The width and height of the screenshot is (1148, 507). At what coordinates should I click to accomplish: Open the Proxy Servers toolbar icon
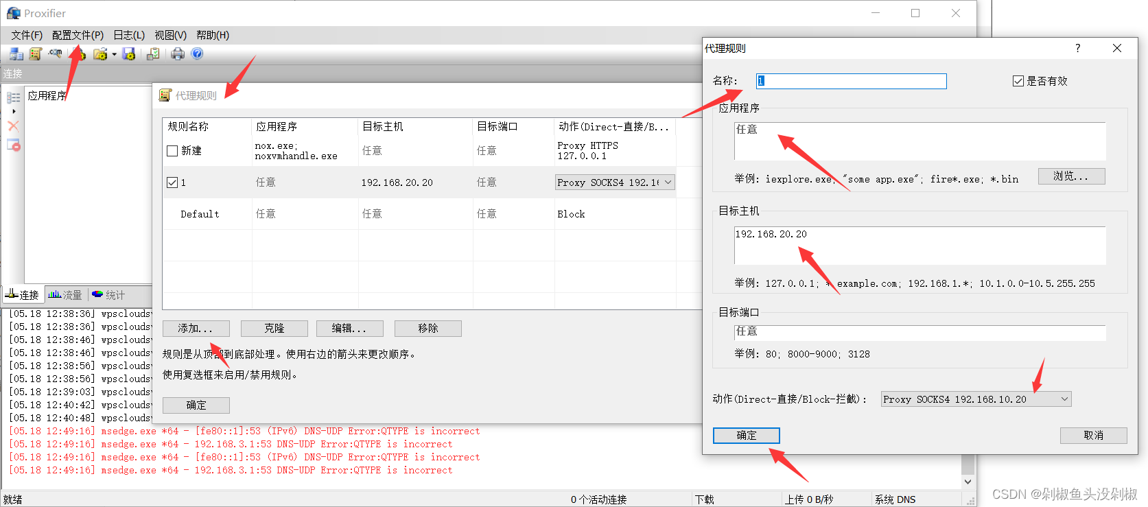pos(16,54)
